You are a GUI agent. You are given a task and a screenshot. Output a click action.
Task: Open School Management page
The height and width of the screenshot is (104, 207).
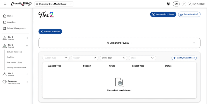[x=16, y=28]
